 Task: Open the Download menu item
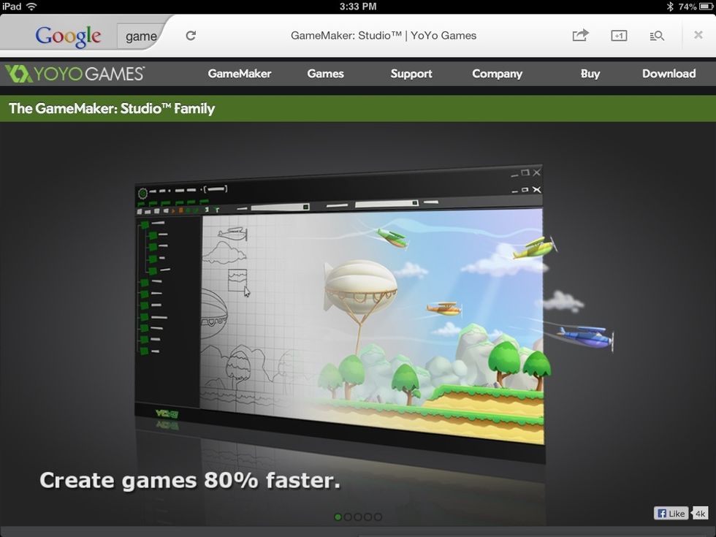coord(669,74)
